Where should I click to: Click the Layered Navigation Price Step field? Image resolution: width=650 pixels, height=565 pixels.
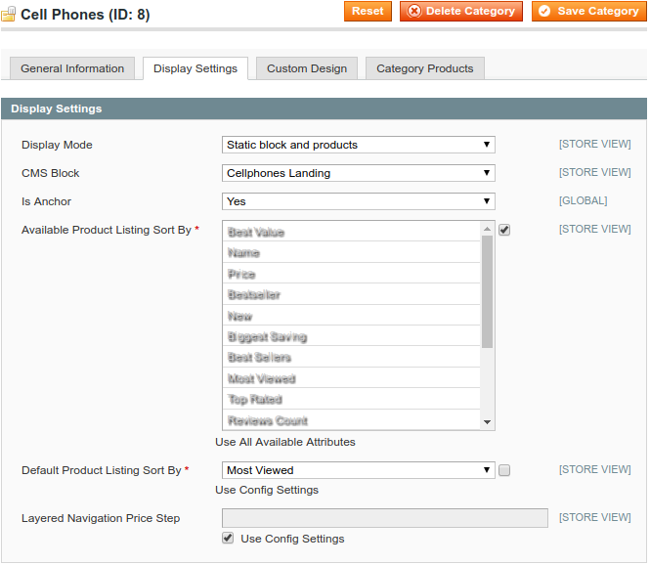pos(384,518)
